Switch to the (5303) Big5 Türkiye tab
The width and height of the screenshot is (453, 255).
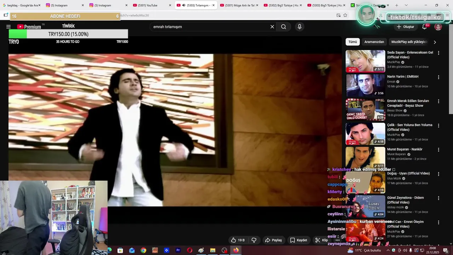click(x=326, y=5)
